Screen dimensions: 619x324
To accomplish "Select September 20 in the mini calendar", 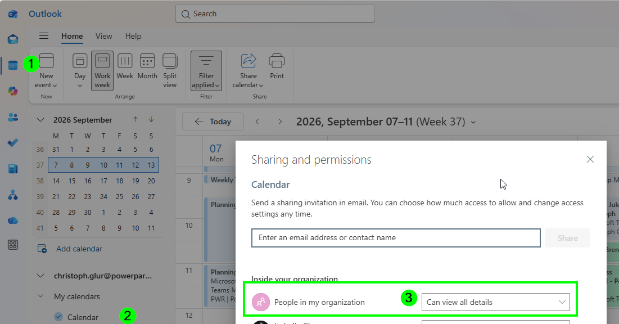I will pyautogui.click(x=151, y=181).
